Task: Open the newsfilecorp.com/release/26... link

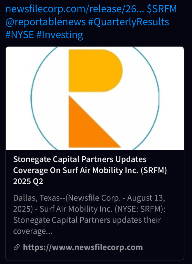Action: click(75, 9)
